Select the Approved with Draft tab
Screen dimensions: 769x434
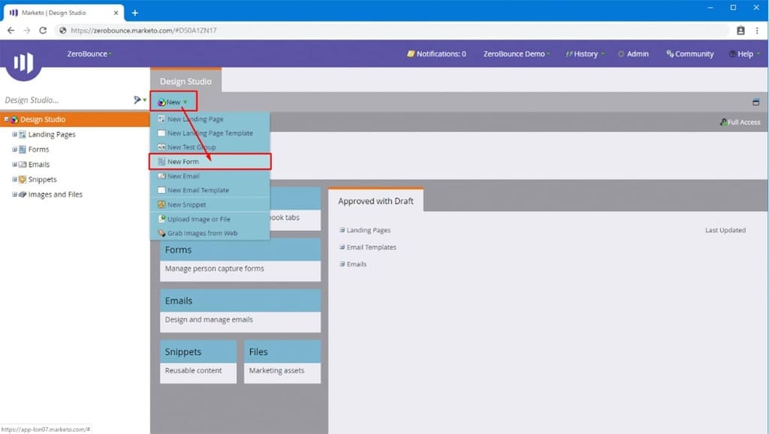pyautogui.click(x=375, y=201)
